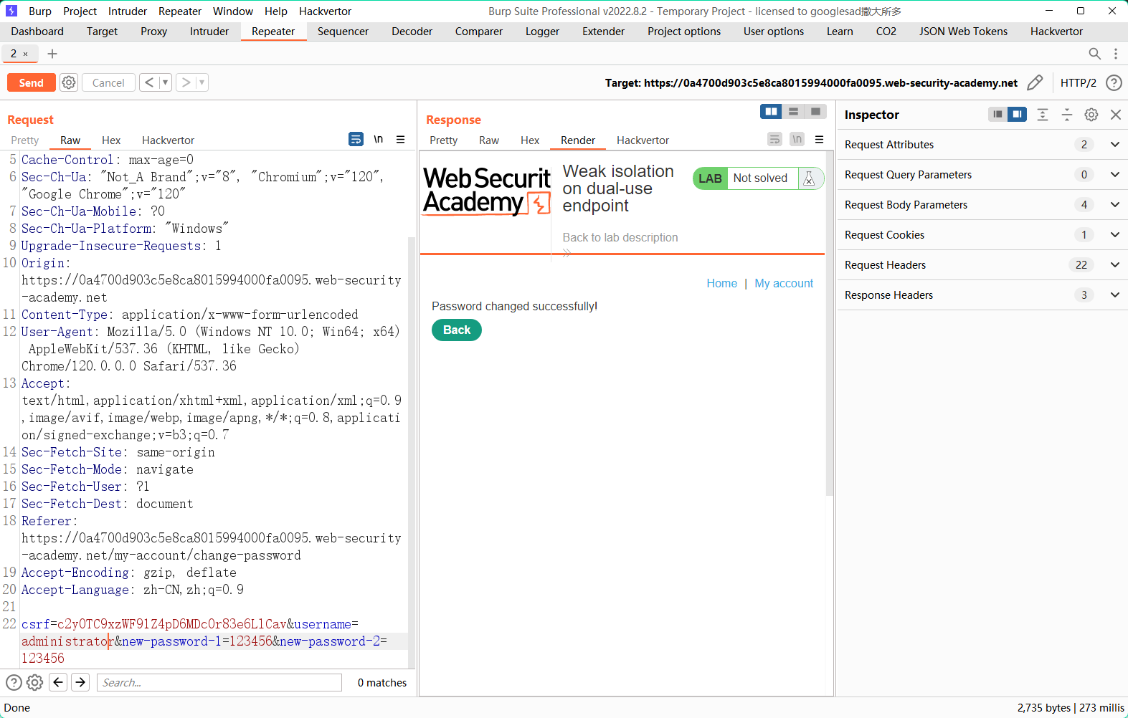Viewport: 1128px width, 718px height.
Task: Close the Inspector panel
Action: (1116, 115)
